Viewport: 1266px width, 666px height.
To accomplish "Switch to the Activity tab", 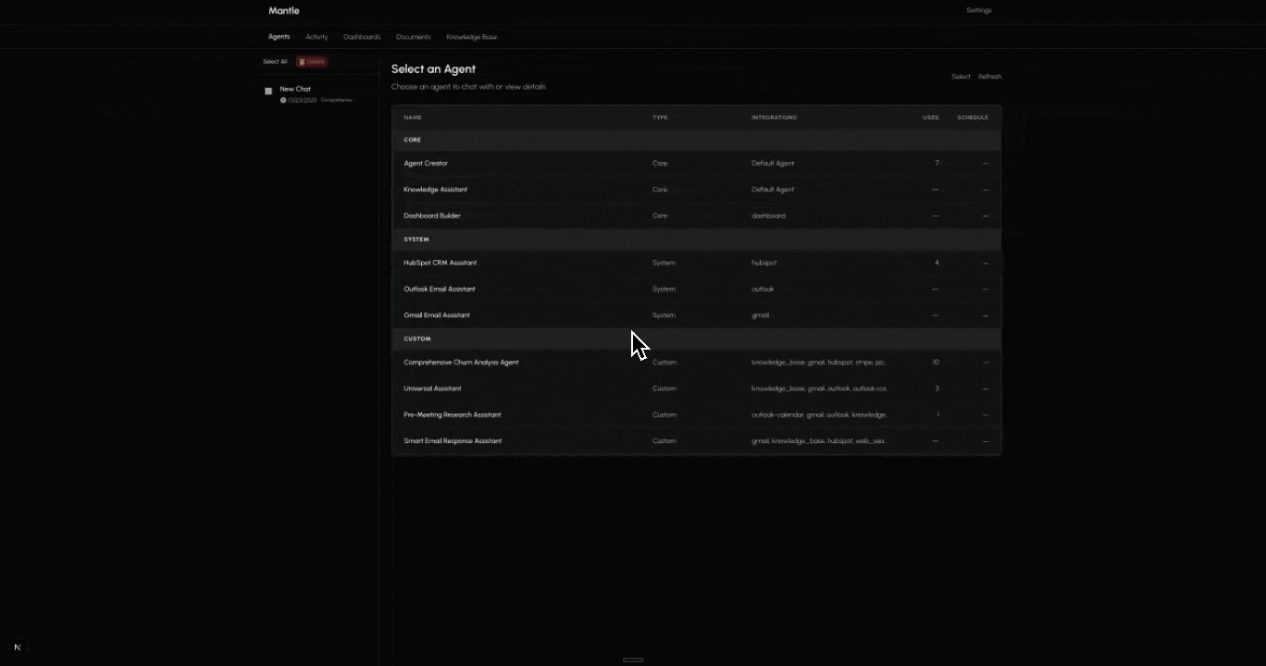I will pyautogui.click(x=316, y=37).
